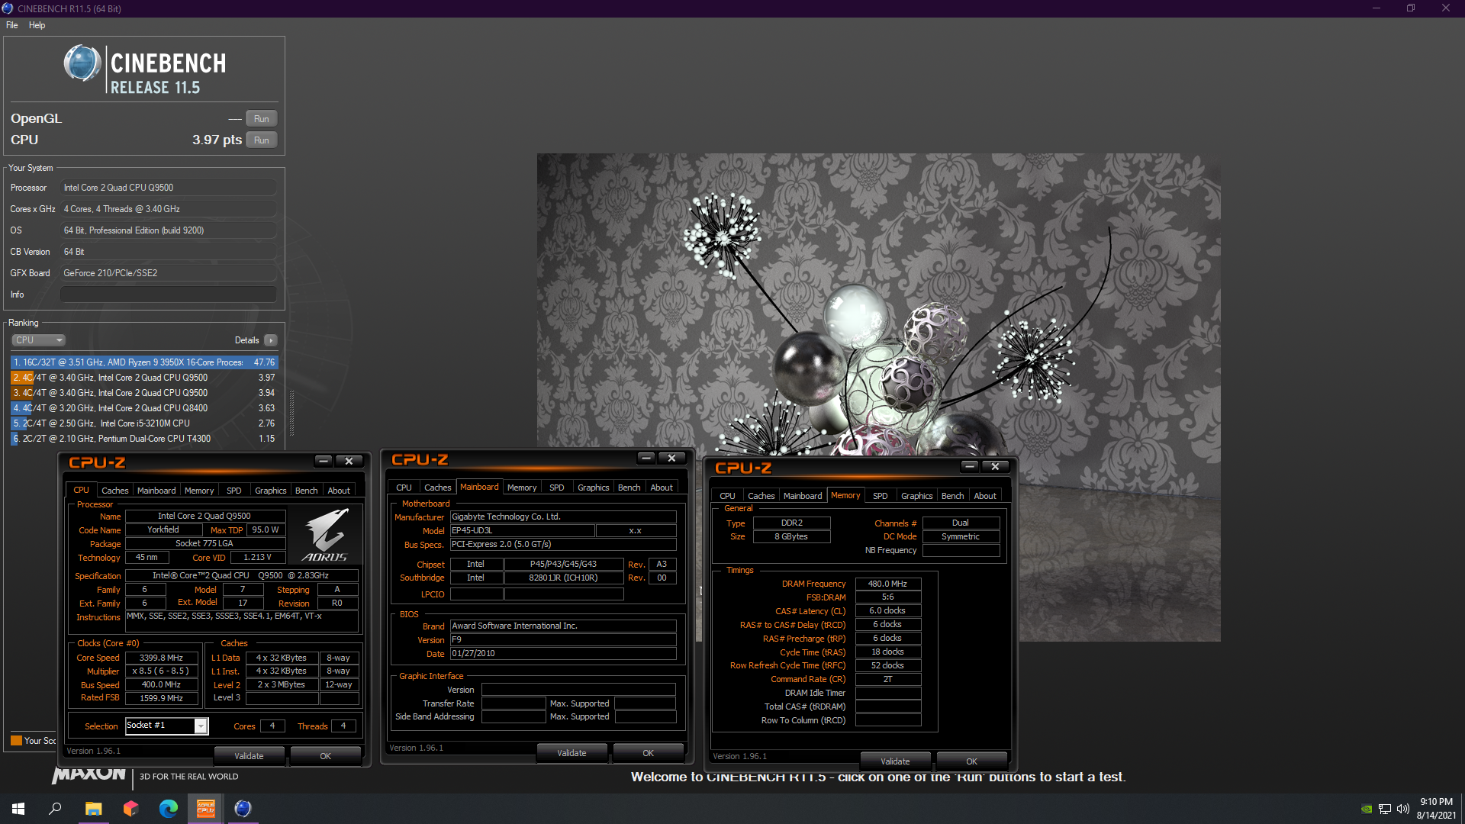Open SPD tab in right CPU-Z window
The height and width of the screenshot is (824, 1465).
[x=881, y=496]
